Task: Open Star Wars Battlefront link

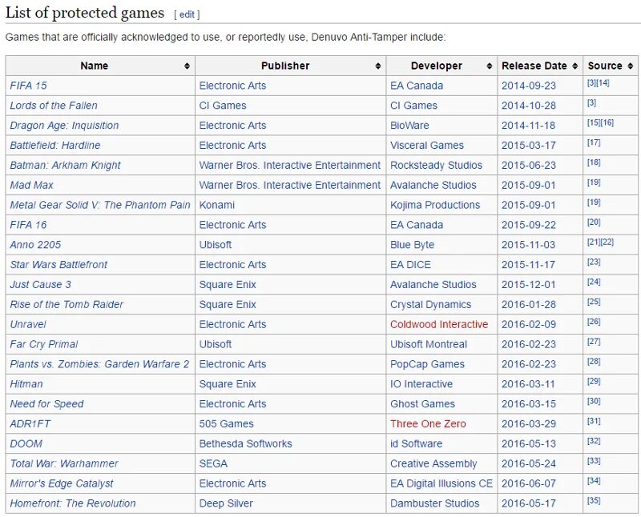Action: (x=58, y=265)
